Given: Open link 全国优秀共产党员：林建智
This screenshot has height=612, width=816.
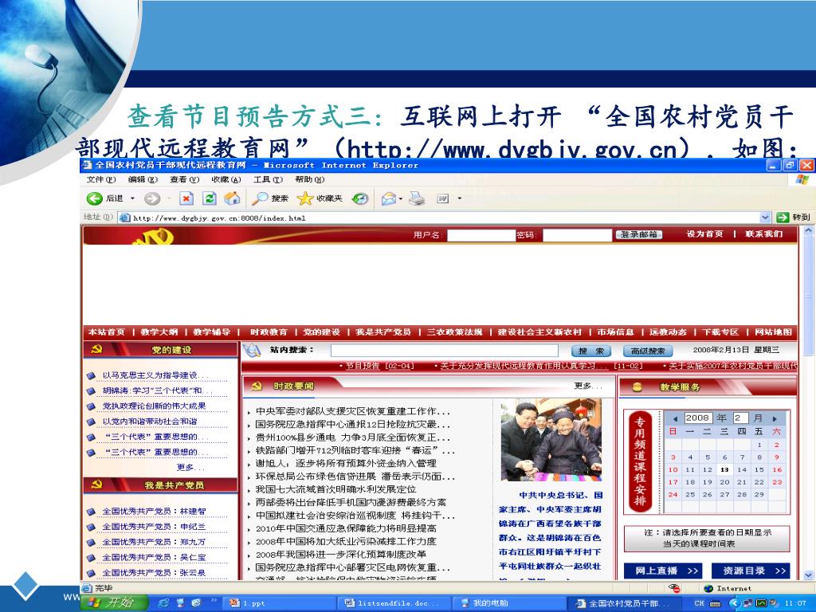Looking at the screenshot, I should pyautogui.click(x=154, y=512).
